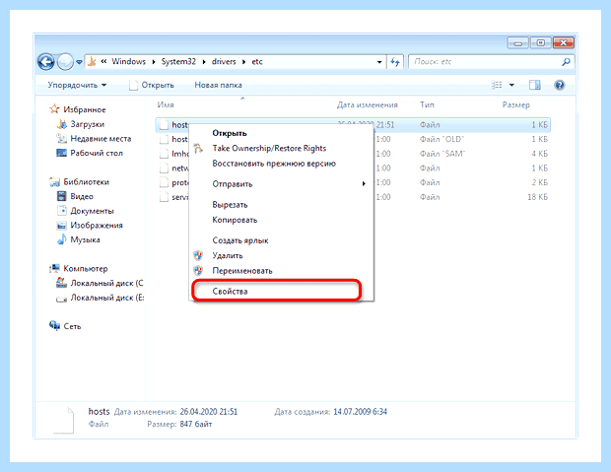
Task: Click the Сеть network icon
Action: 54,325
